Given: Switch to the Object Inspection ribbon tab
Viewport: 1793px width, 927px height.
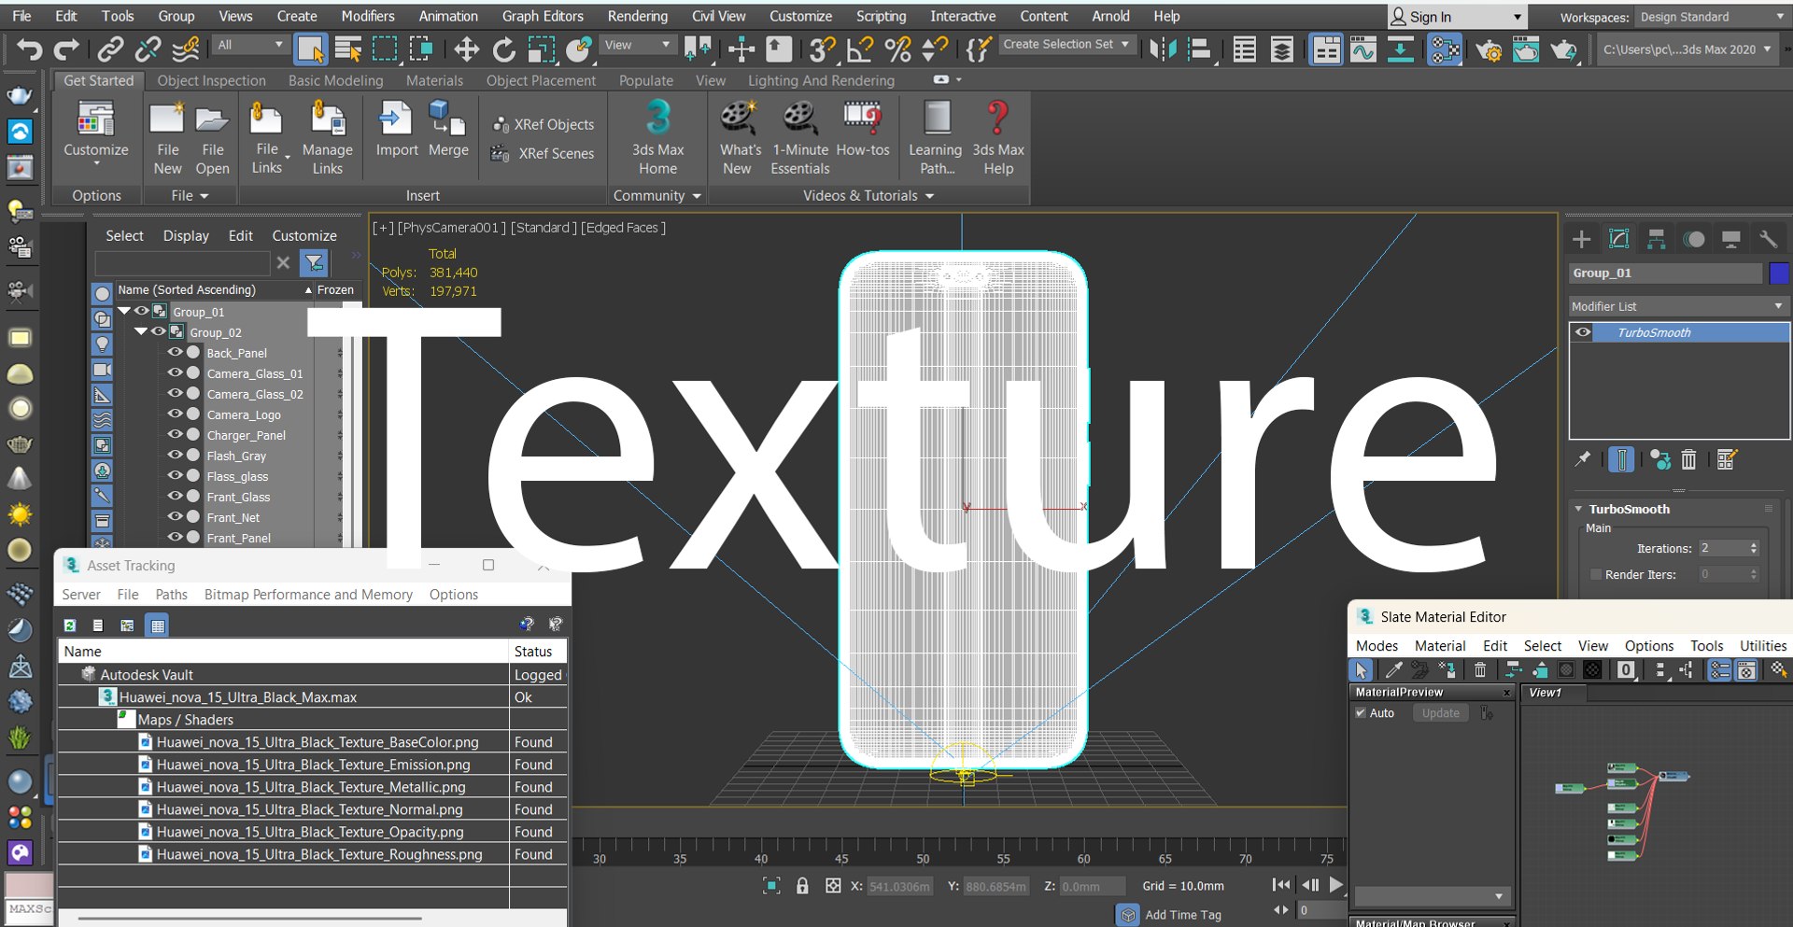Looking at the screenshot, I should coord(211,80).
